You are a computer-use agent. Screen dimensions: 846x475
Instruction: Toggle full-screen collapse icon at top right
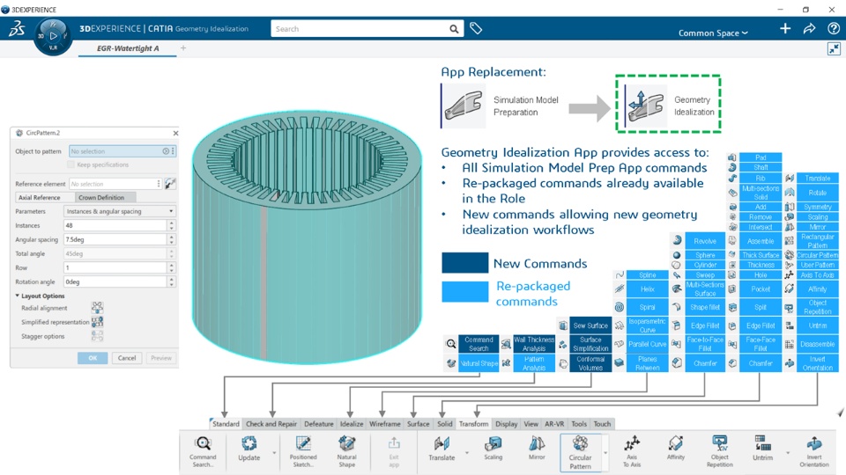click(834, 49)
